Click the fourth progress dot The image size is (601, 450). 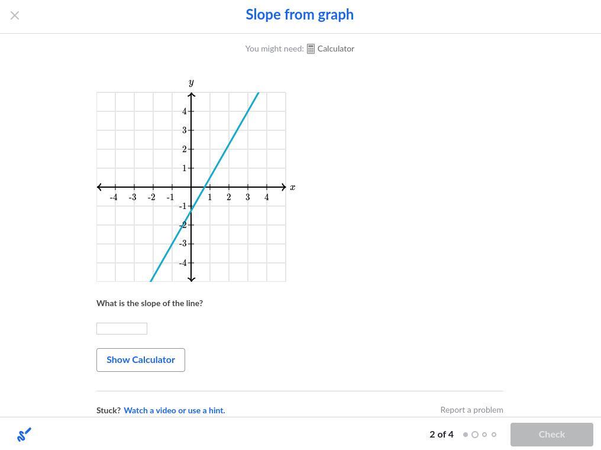coord(494,435)
